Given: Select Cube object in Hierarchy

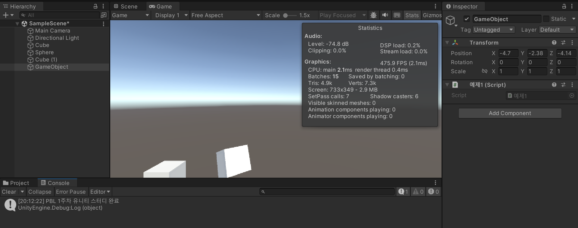Looking at the screenshot, I should [x=42, y=45].
